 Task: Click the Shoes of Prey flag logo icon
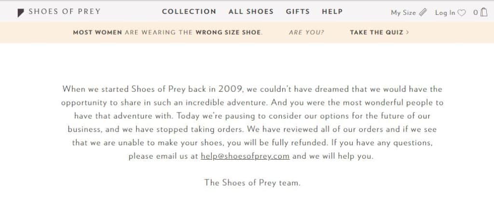click(20, 13)
